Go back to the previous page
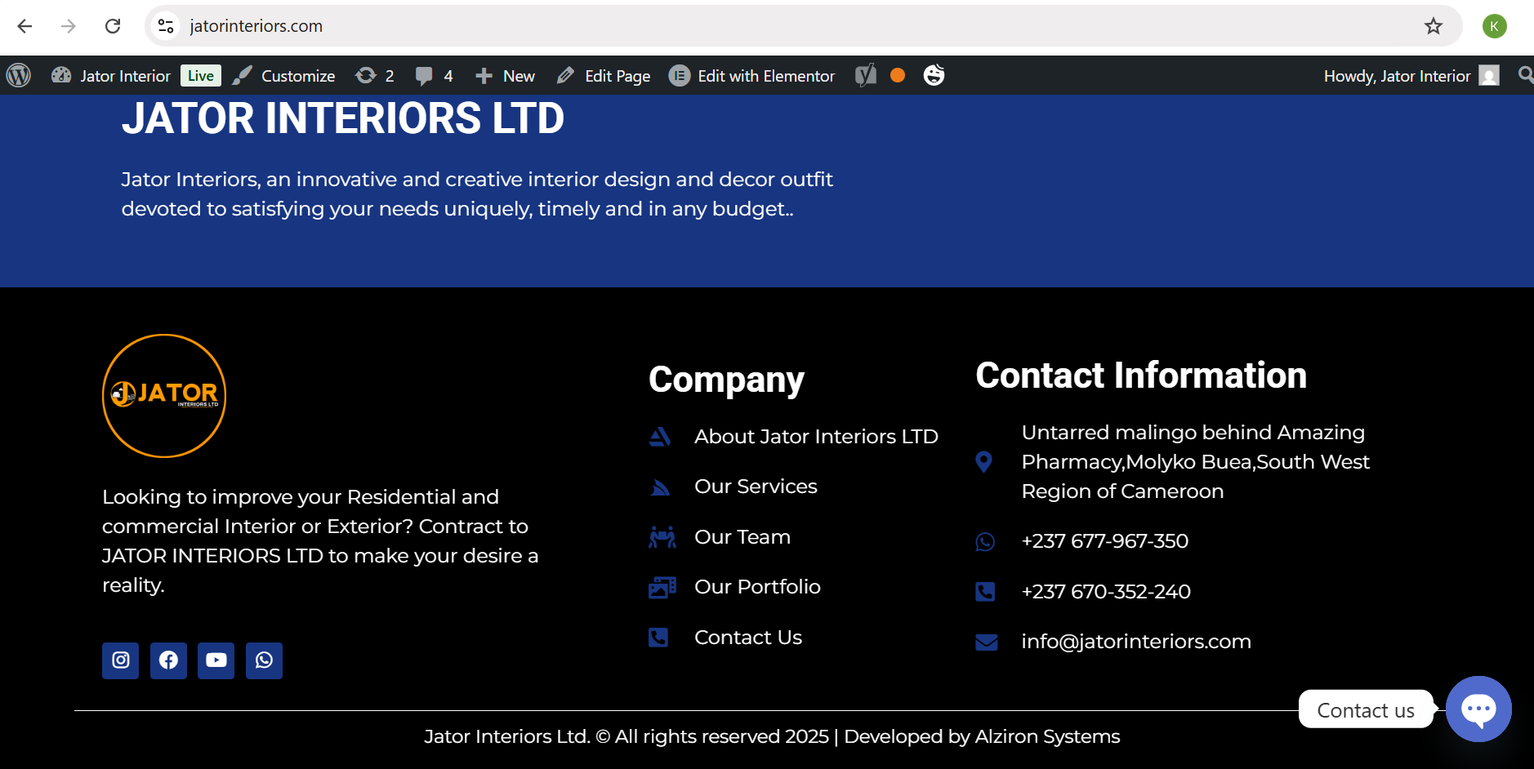The image size is (1534, 769). tap(25, 26)
